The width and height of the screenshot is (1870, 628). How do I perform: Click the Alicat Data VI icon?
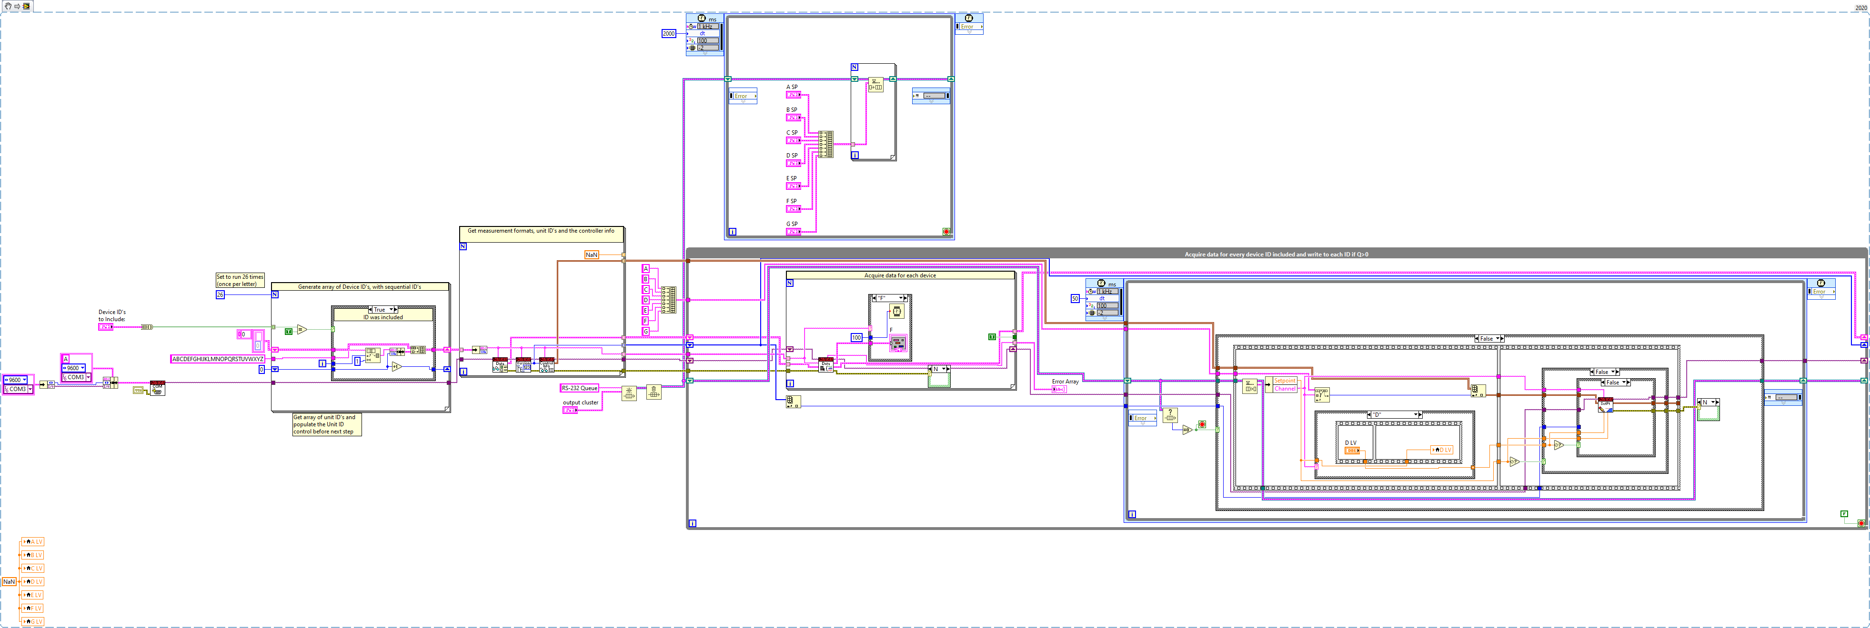[500, 365]
